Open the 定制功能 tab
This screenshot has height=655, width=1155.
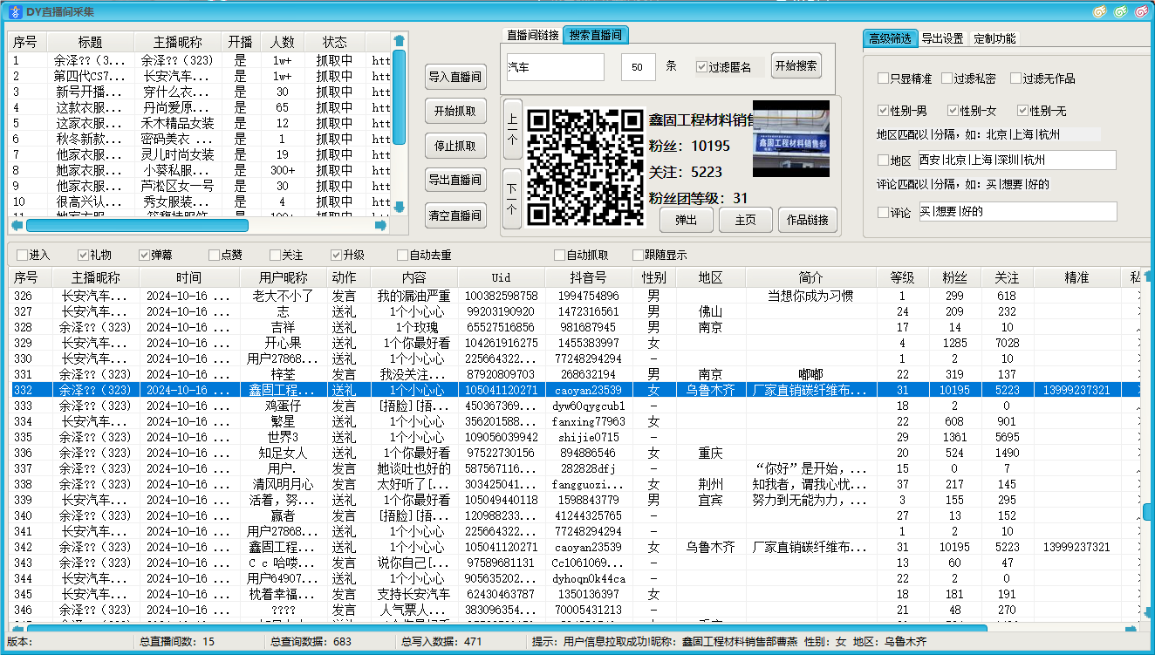point(994,38)
